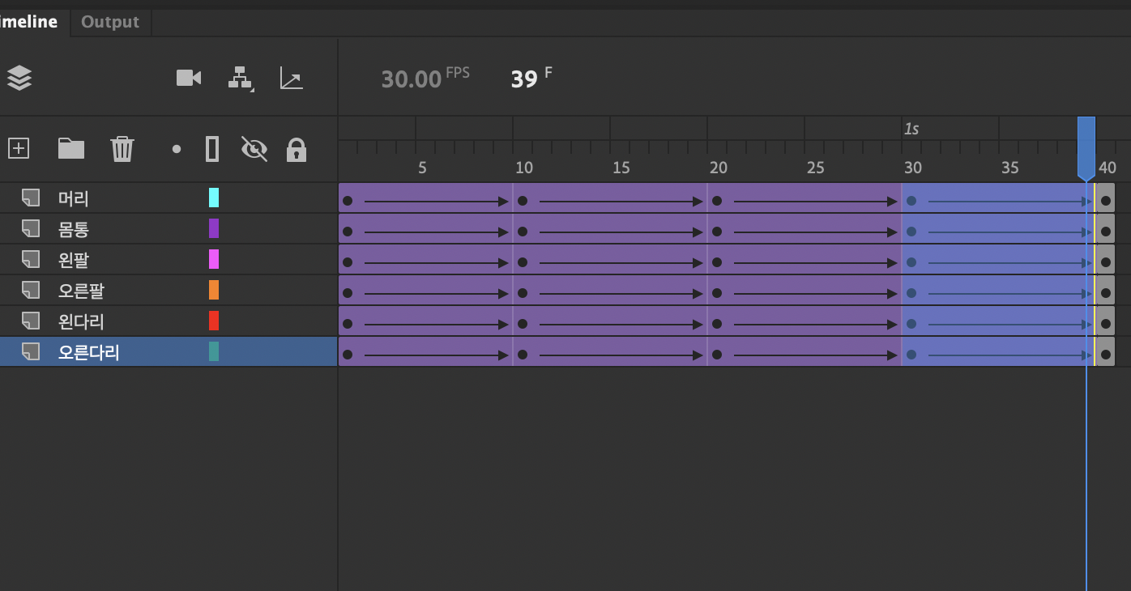The width and height of the screenshot is (1131, 591).
Task: Select frame 30 keyframe on 오른팔 layer
Action: pos(911,293)
